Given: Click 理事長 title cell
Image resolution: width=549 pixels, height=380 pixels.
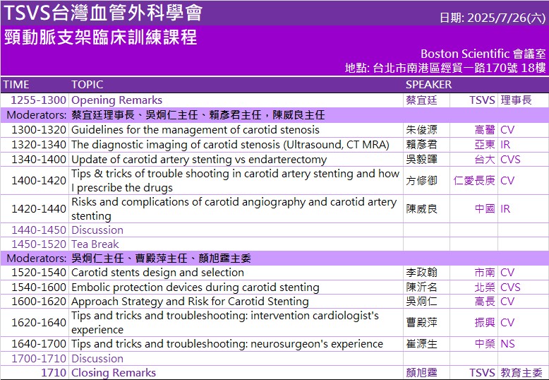Looking at the screenshot, I should [x=516, y=100].
